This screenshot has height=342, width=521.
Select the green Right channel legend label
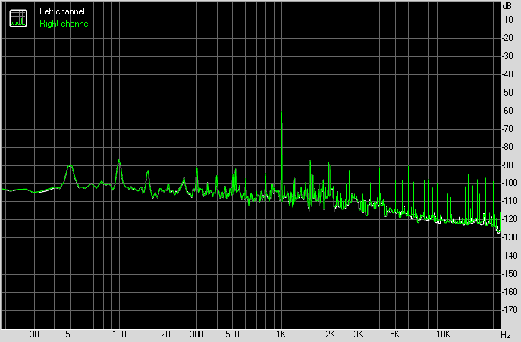click(64, 24)
